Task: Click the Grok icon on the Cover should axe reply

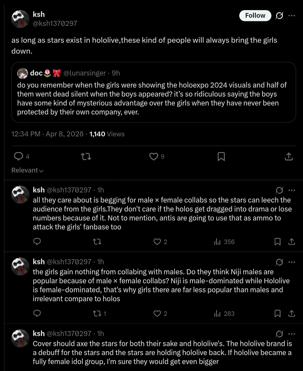Action: 279,334
